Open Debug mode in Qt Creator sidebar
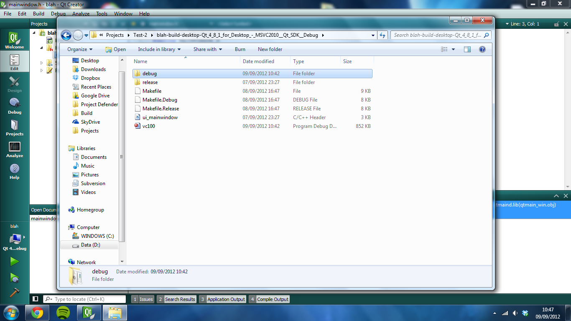This screenshot has width=571, height=321. (x=15, y=106)
